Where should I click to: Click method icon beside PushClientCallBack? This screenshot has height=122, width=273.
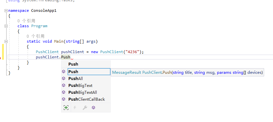click(64, 99)
